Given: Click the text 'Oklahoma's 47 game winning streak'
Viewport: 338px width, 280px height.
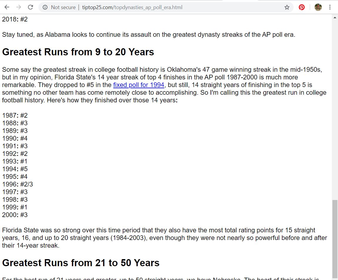Looking at the screenshot, I should (x=219, y=69).
